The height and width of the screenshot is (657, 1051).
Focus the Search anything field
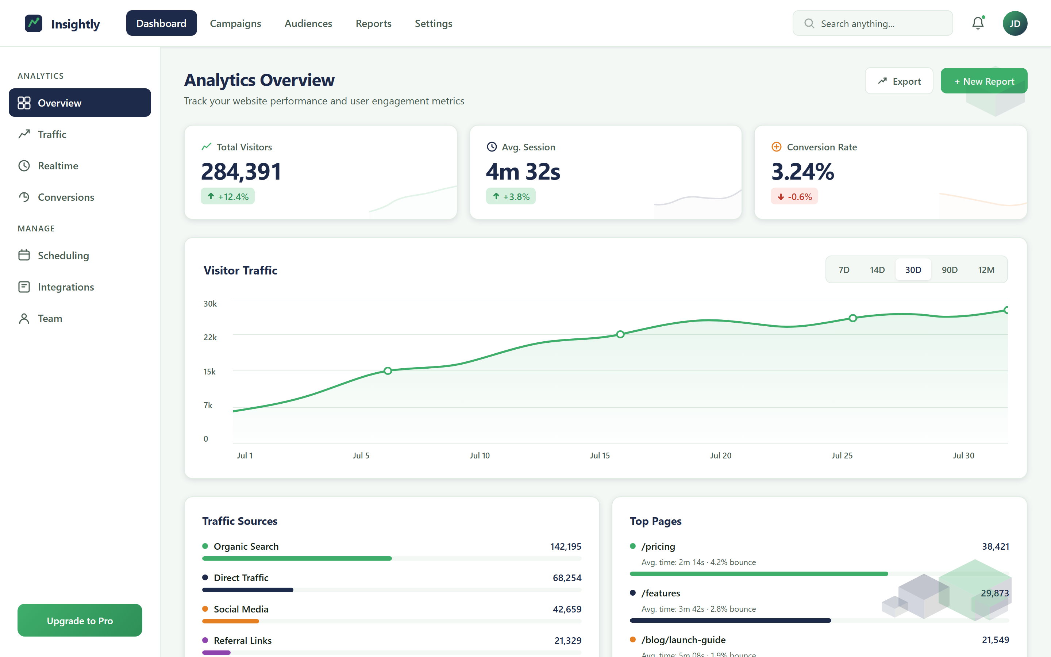[x=873, y=23]
